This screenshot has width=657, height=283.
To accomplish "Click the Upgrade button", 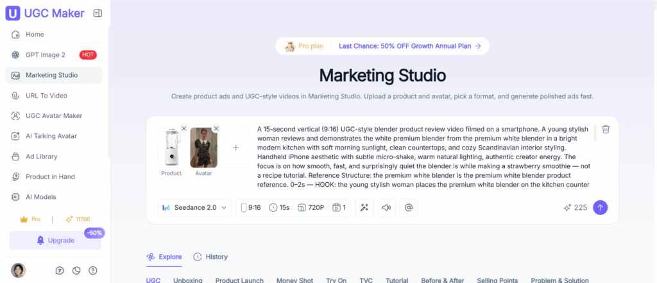I will (55, 241).
